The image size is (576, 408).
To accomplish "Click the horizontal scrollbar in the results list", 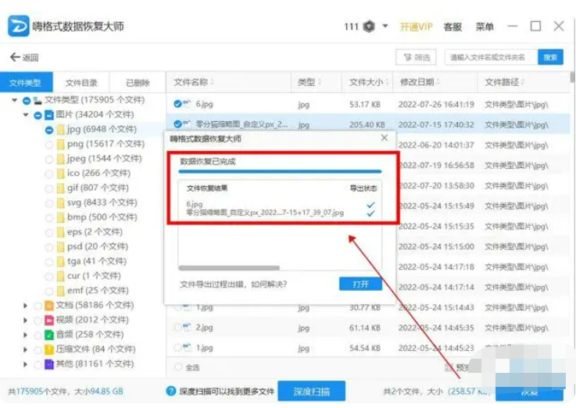I will pyautogui.click(x=229, y=268).
